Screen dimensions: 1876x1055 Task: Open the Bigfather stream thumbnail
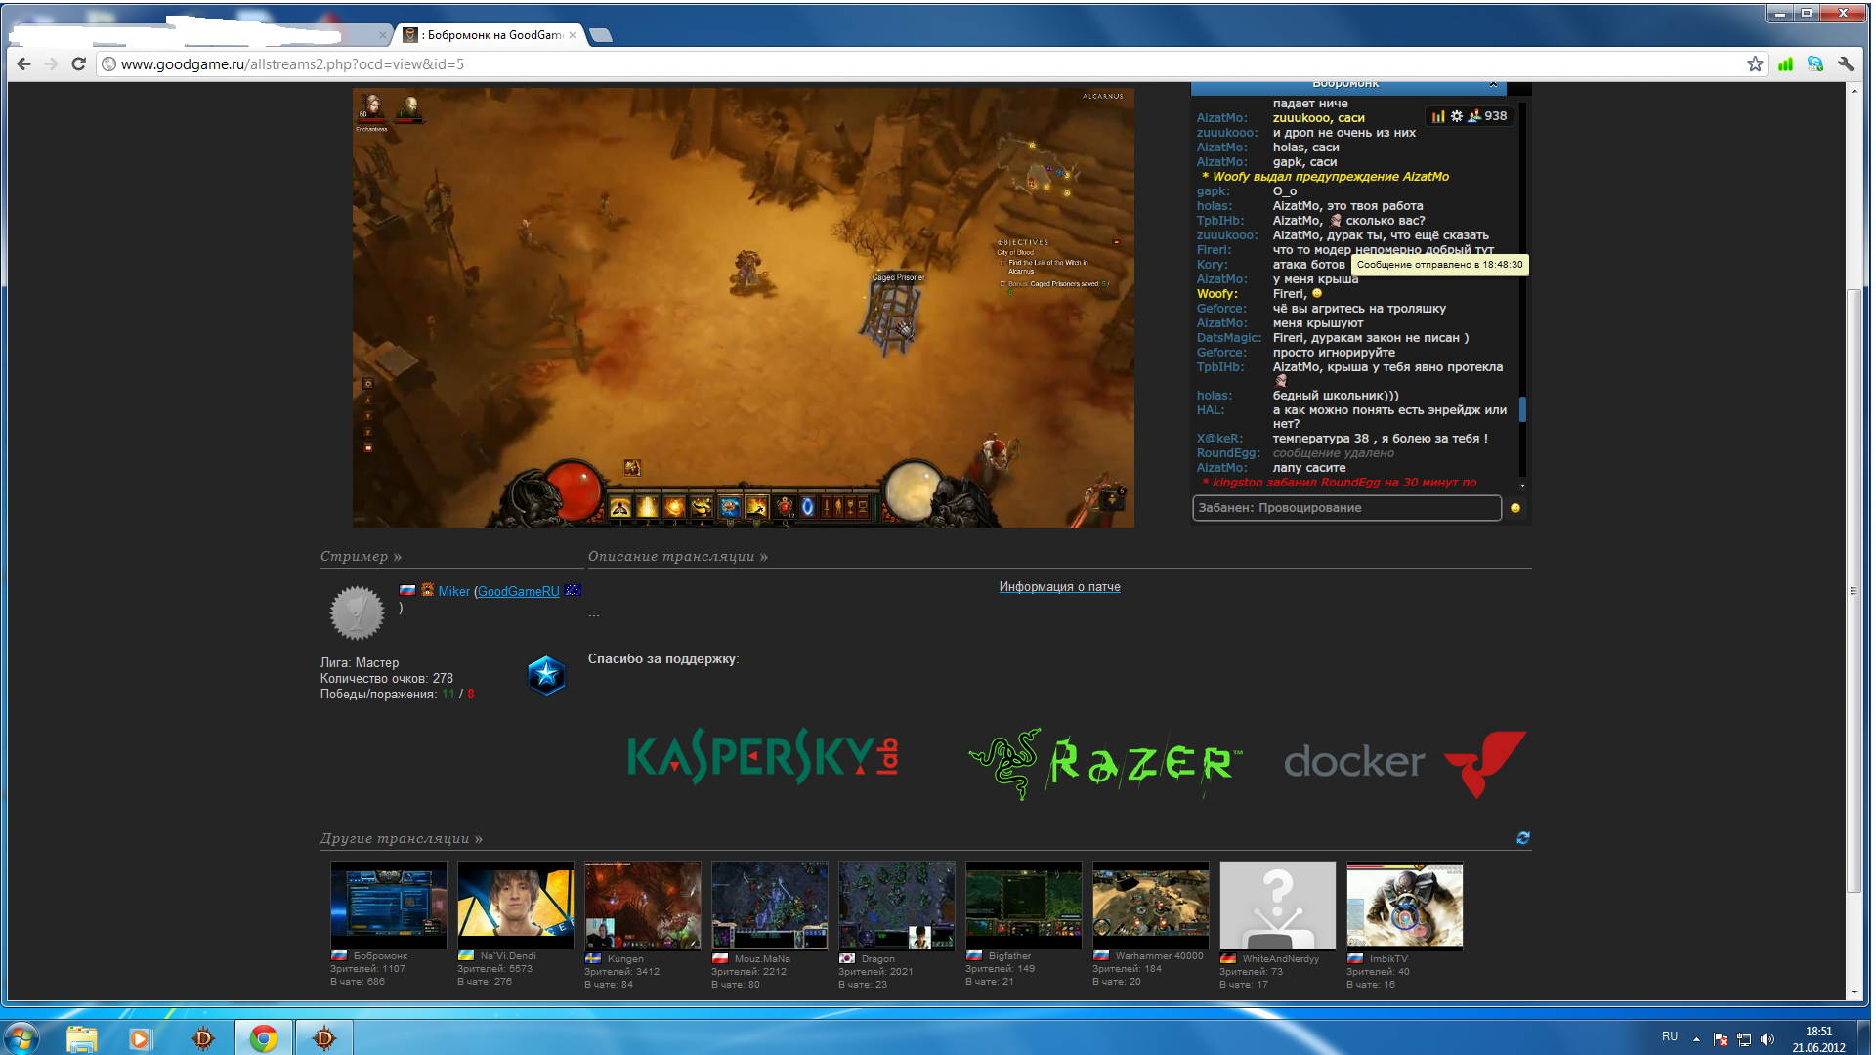1023,905
